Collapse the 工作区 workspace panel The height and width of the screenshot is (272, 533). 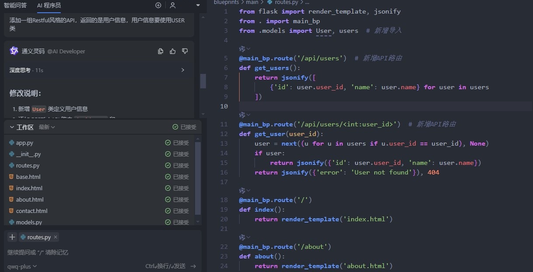point(12,127)
